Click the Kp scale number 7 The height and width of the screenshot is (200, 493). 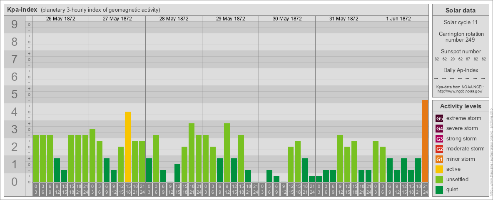click(15, 60)
